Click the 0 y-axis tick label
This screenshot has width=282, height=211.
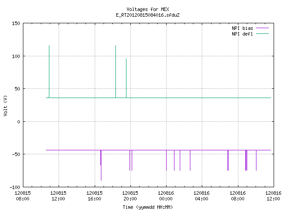(x=19, y=122)
